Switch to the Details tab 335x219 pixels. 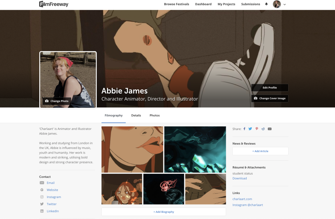[x=136, y=116]
